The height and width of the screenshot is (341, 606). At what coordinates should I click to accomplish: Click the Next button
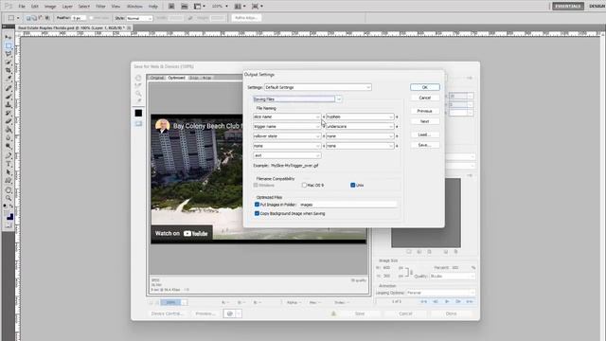[x=425, y=121]
